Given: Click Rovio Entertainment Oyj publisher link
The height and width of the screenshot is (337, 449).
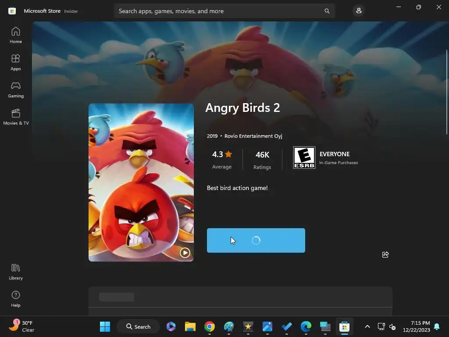Looking at the screenshot, I should click(253, 136).
